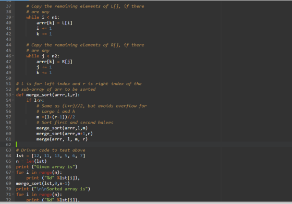Click comment 'Copy the remaining elements of R[]'
Image resolution: width=292 pixels, height=204 pixels.
click(x=76, y=45)
